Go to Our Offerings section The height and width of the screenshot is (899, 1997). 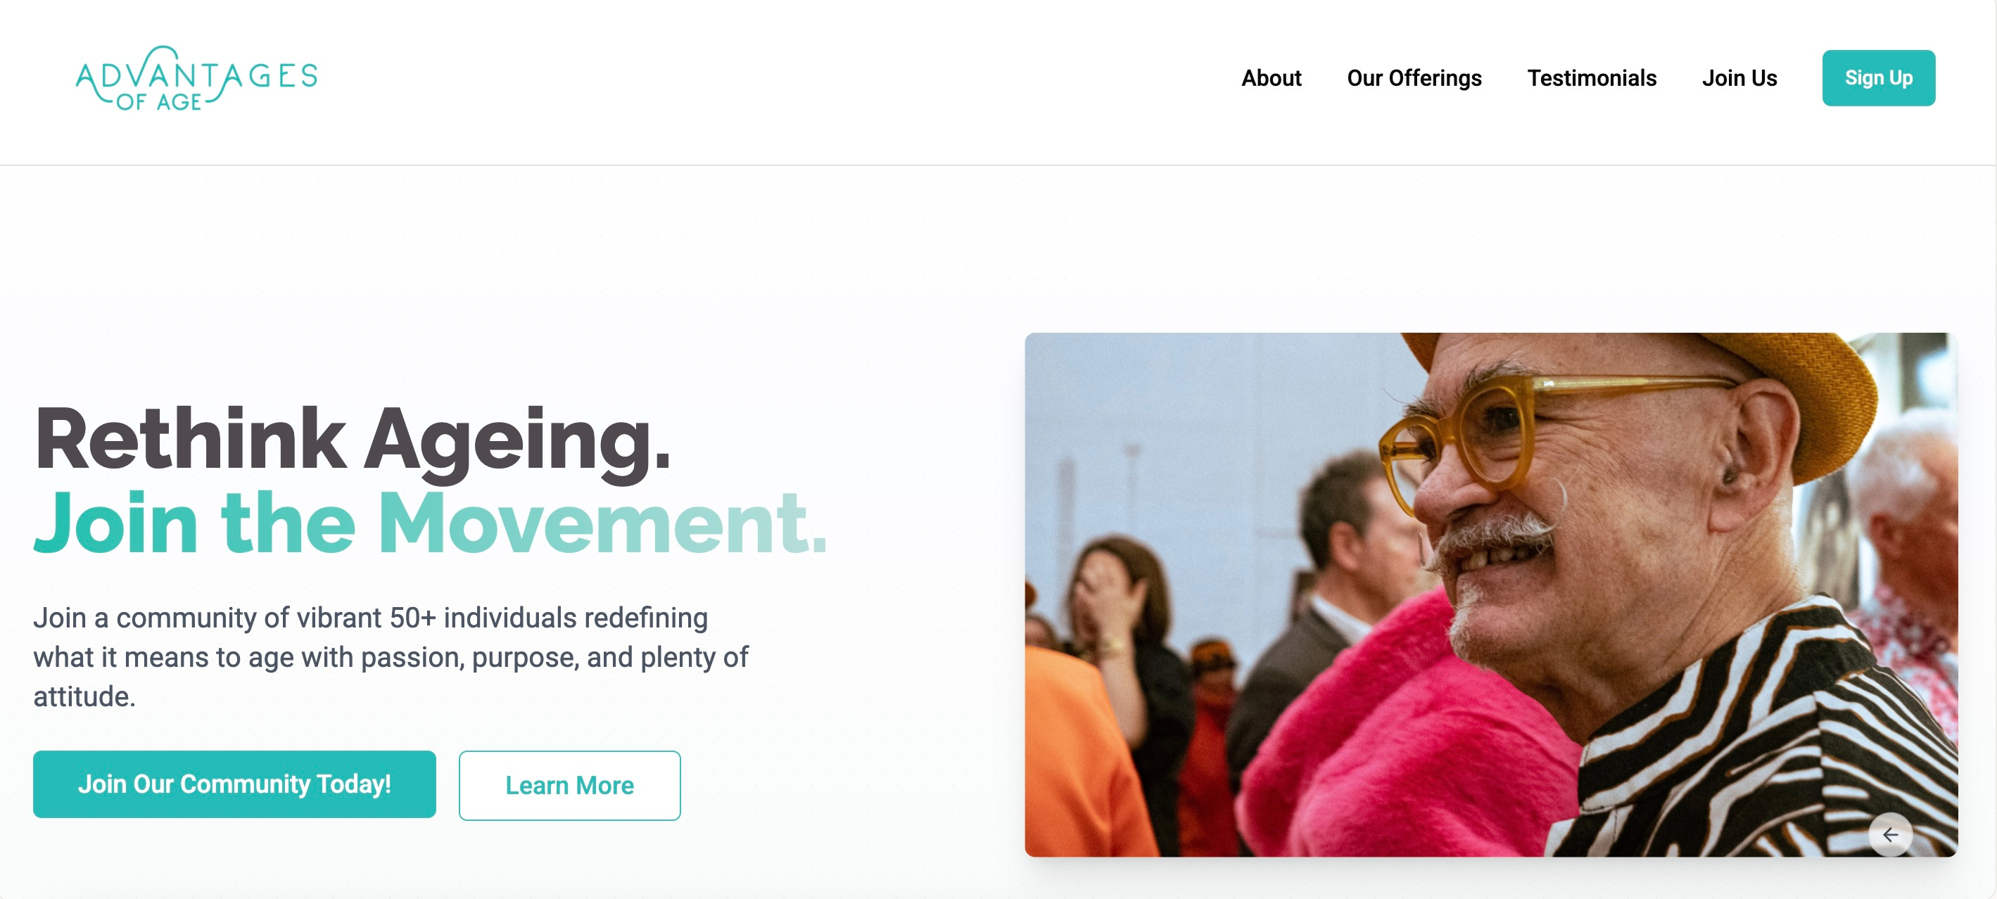1414,78
